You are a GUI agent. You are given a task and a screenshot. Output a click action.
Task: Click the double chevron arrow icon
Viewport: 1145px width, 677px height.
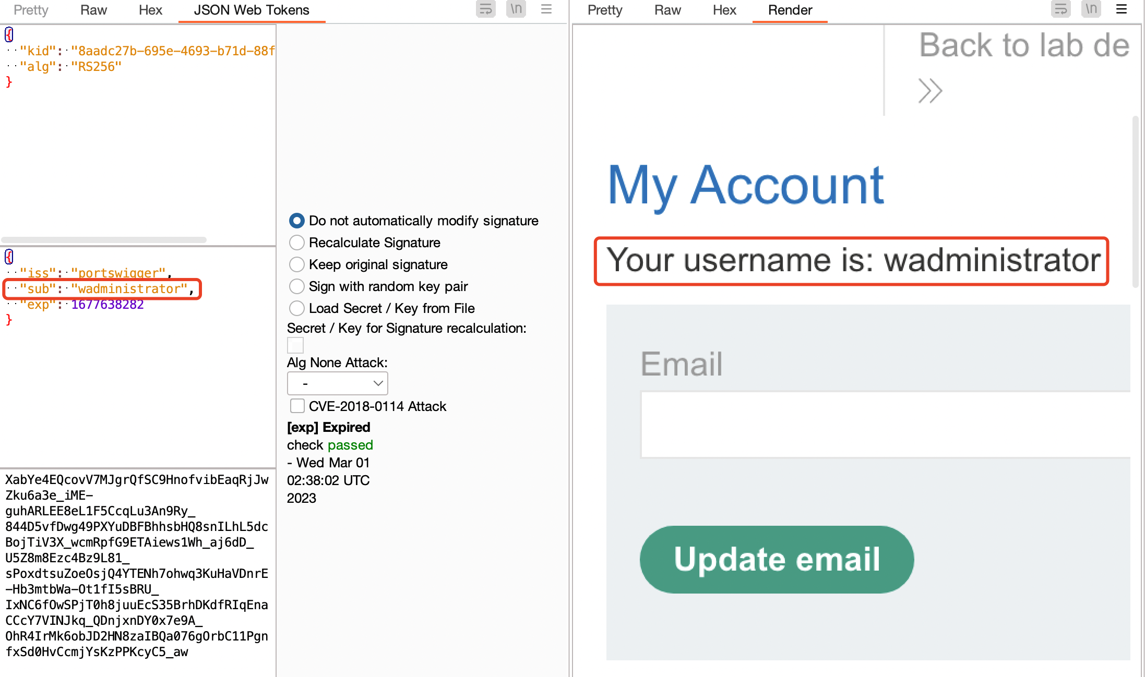pyautogui.click(x=929, y=91)
